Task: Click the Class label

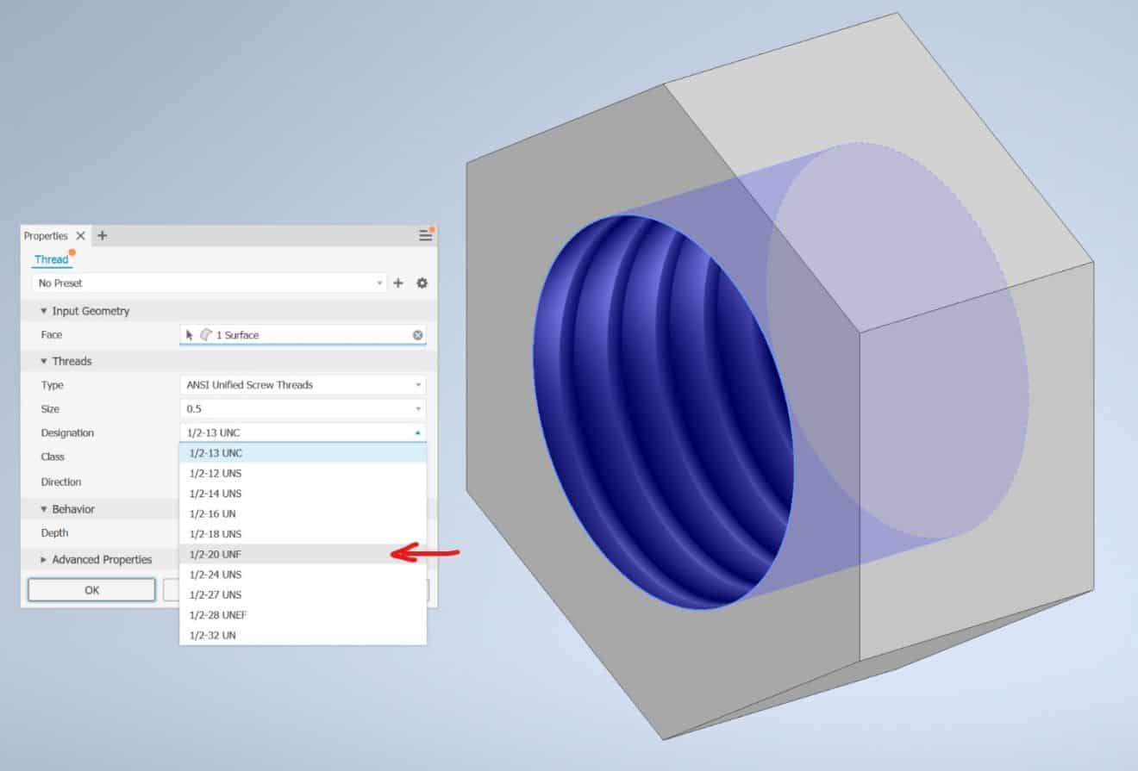Action: click(x=53, y=457)
